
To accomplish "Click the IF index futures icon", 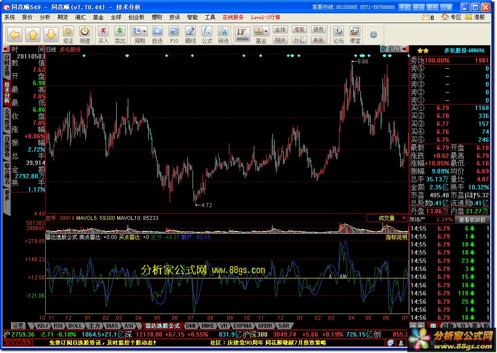I will [242, 34].
